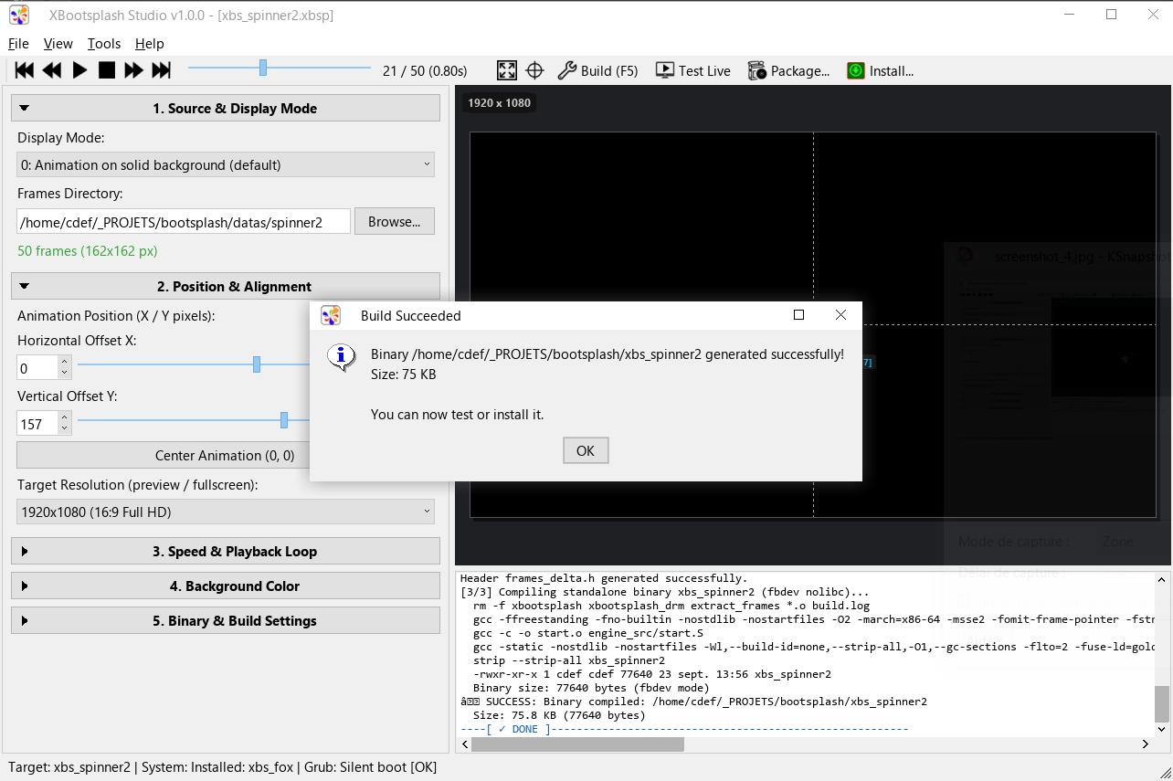1173x781 pixels.
Task: Open the Tools menu
Action: tap(104, 43)
